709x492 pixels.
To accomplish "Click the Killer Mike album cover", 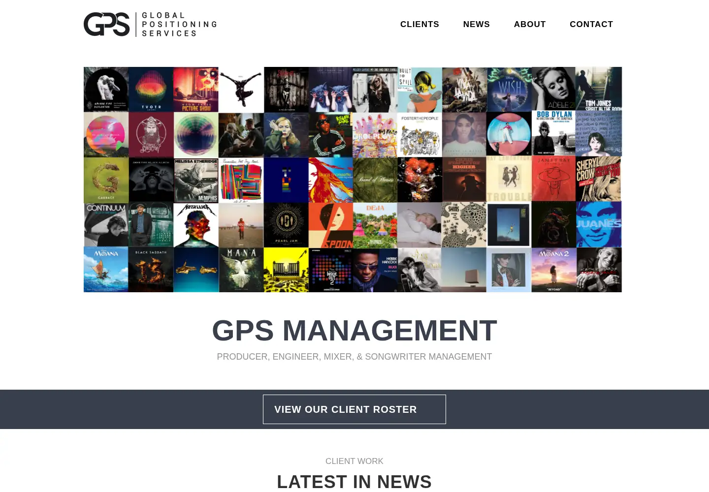I will click(x=330, y=134).
